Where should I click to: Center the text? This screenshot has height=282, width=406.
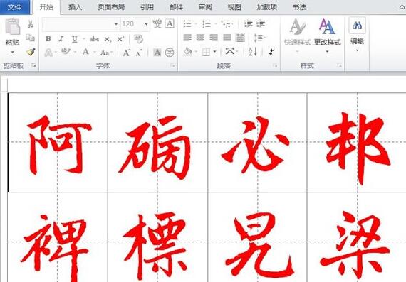coord(200,38)
